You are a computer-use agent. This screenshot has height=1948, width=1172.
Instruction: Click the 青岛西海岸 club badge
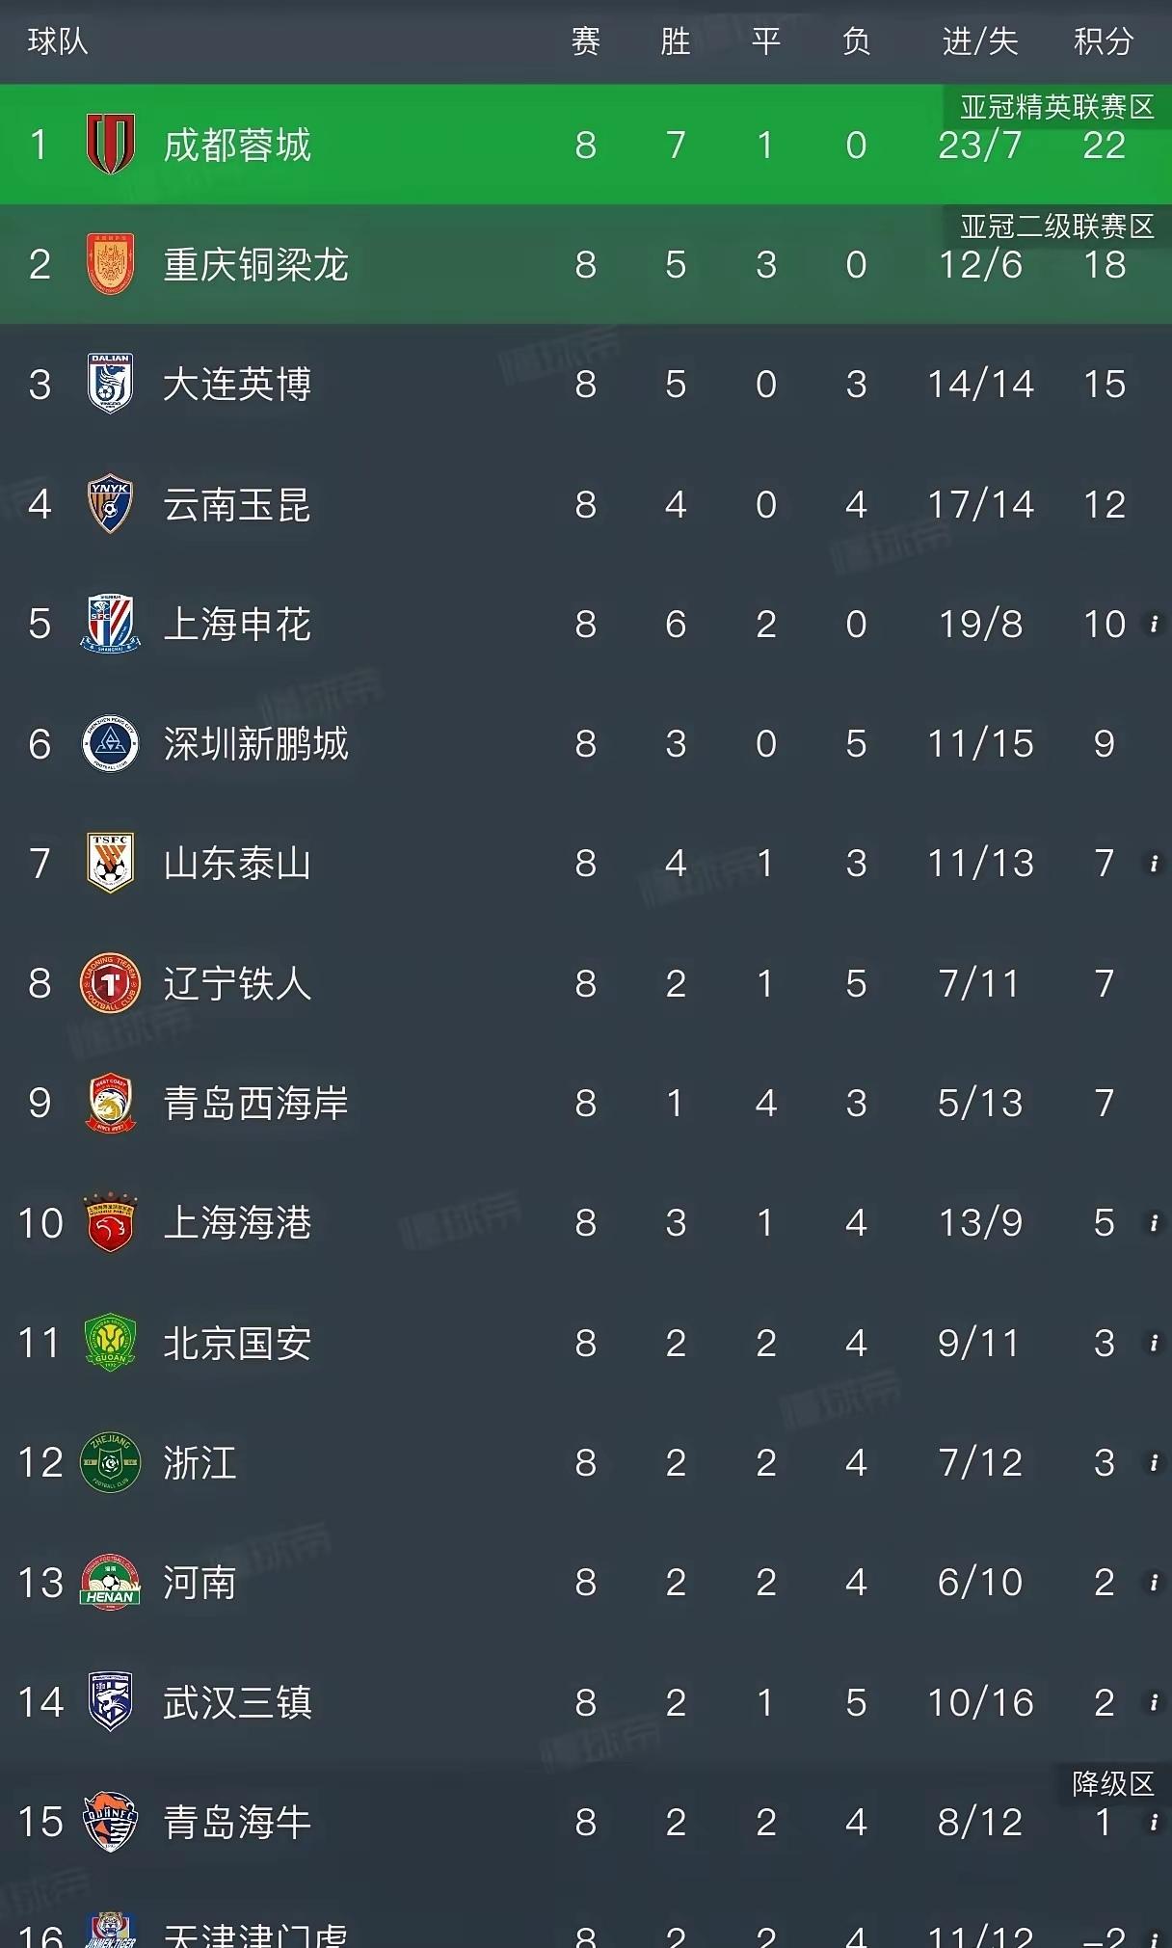coord(110,1103)
